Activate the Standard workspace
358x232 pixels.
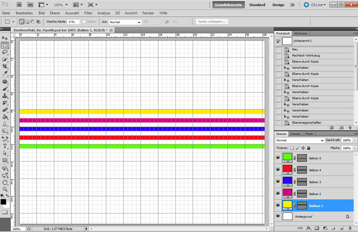point(257,5)
